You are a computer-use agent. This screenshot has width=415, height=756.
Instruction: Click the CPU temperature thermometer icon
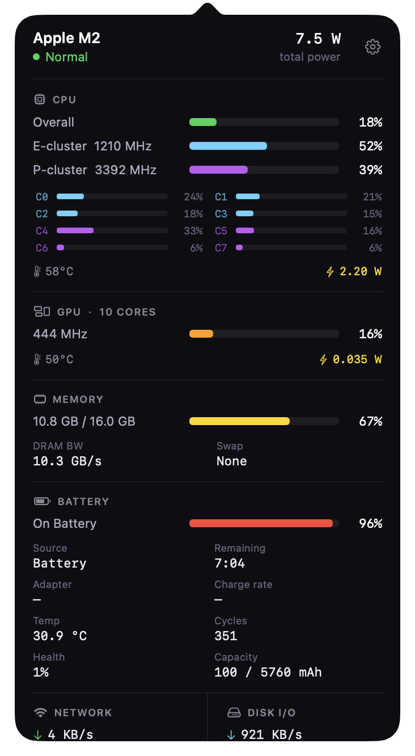pyautogui.click(x=37, y=271)
